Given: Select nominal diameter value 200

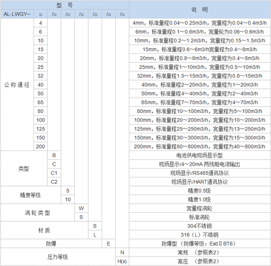Looking at the screenshot, I should tap(41, 146).
